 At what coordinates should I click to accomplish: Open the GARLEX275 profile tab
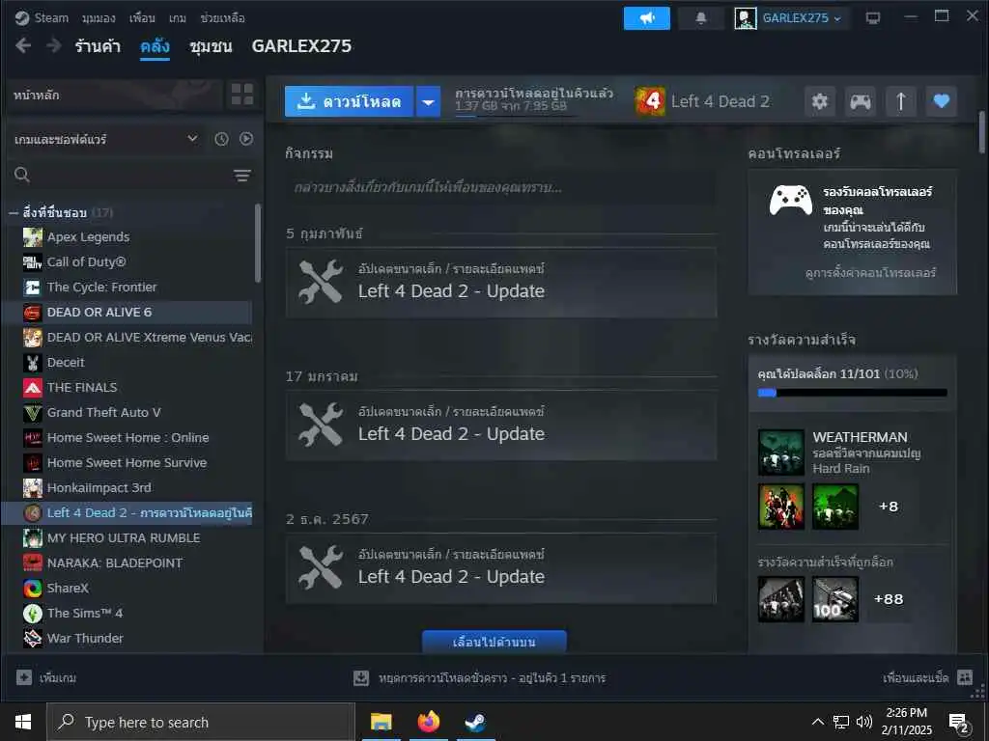301,46
